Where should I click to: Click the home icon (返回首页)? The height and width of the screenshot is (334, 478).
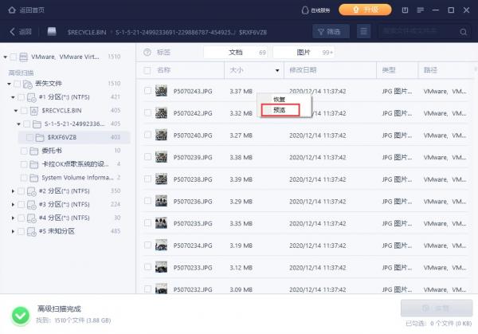[x=12, y=10]
